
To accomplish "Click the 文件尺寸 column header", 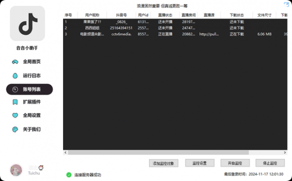I will click(265, 15).
